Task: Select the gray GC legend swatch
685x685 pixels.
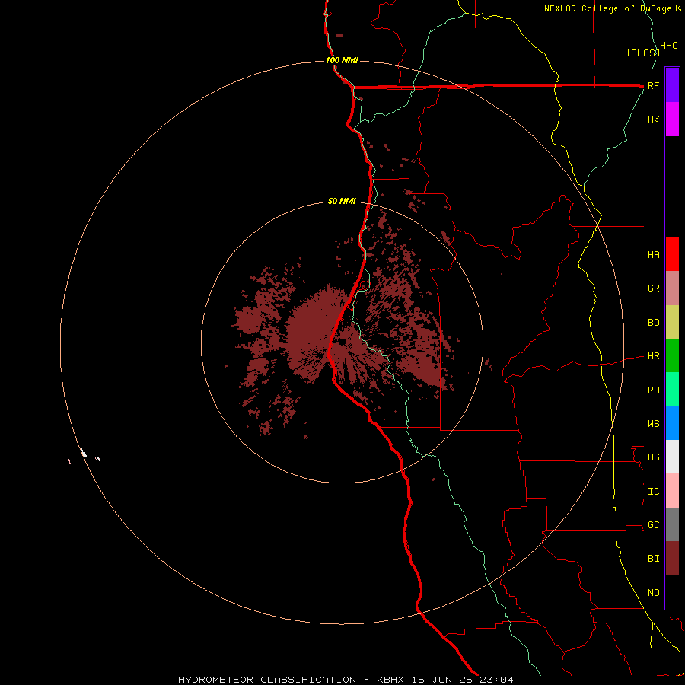Action: (x=672, y=524)
